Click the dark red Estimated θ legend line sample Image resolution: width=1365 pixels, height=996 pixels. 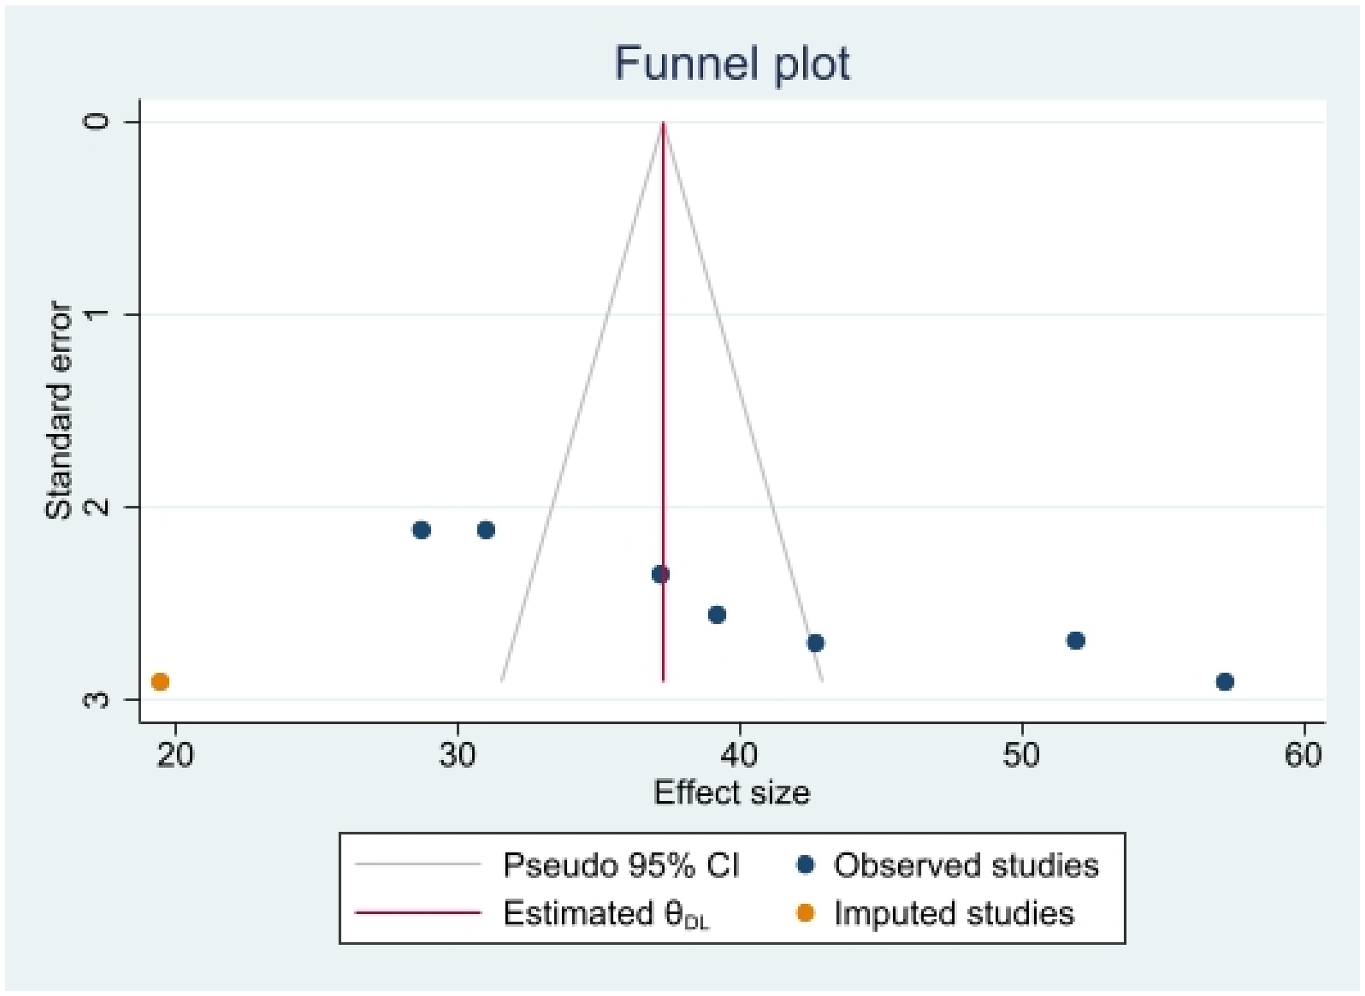point(418,912)
